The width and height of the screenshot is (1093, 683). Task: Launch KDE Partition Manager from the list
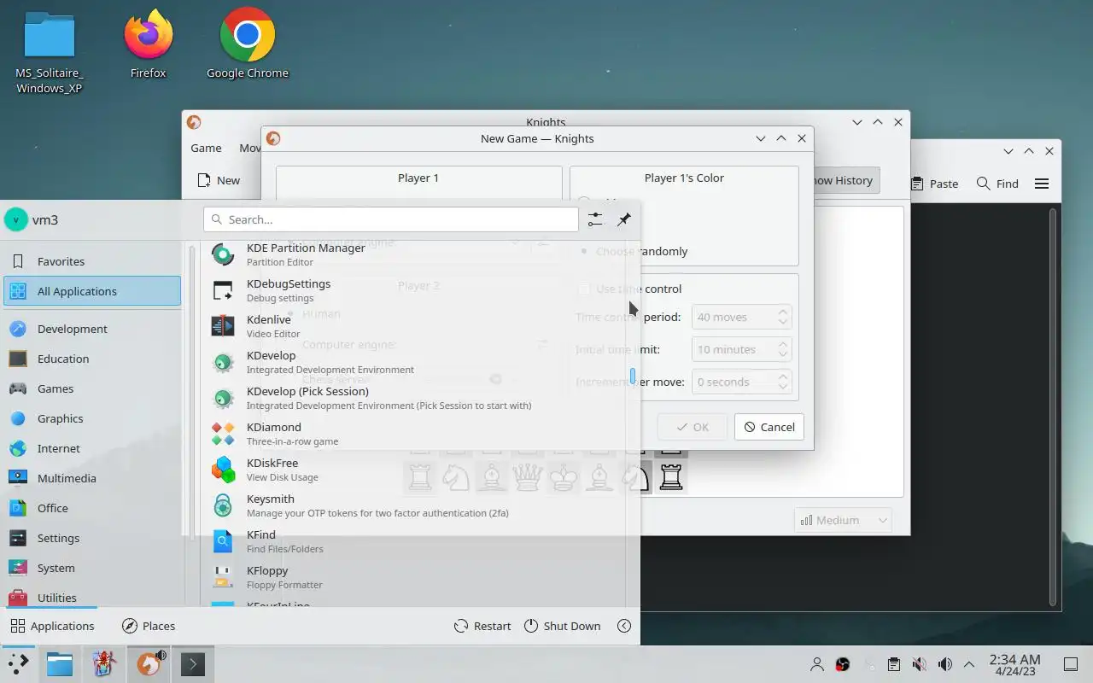[x=415, y=254]
